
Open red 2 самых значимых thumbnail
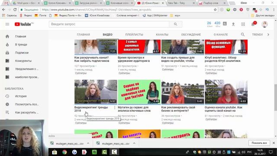[x=139, y=47]
